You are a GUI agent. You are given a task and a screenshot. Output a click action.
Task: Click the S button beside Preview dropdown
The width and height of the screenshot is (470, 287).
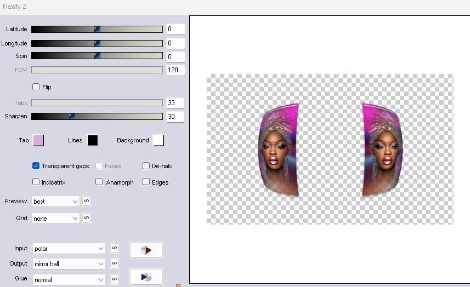click(x=86, y=201)
